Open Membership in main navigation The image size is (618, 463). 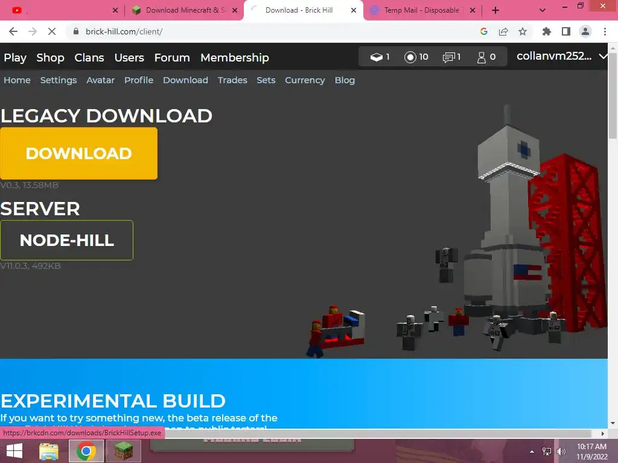pos(235,57)
